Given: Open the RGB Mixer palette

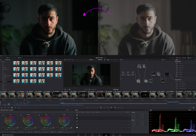Looking at the screenshot, I should (16, 108).
